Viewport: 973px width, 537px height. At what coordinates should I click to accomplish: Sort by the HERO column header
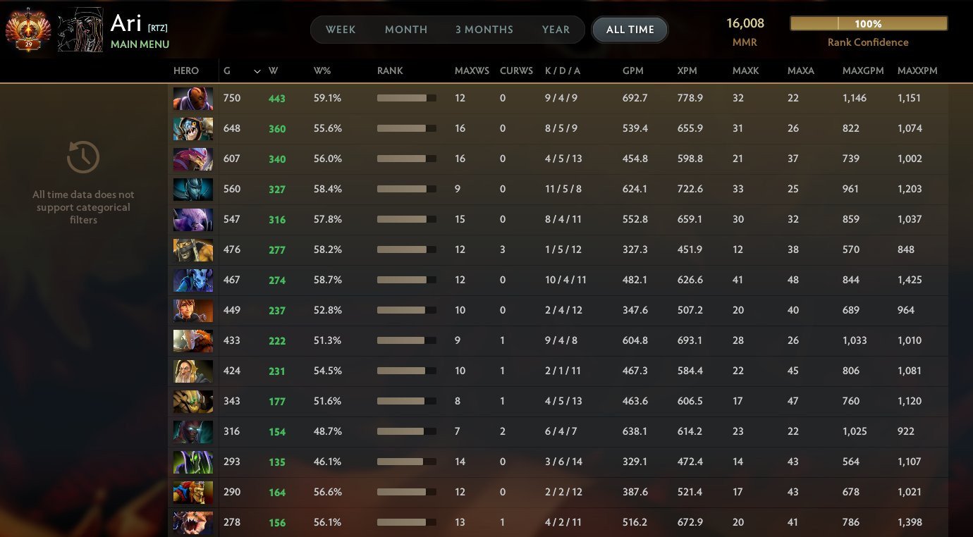coord(186,70)
